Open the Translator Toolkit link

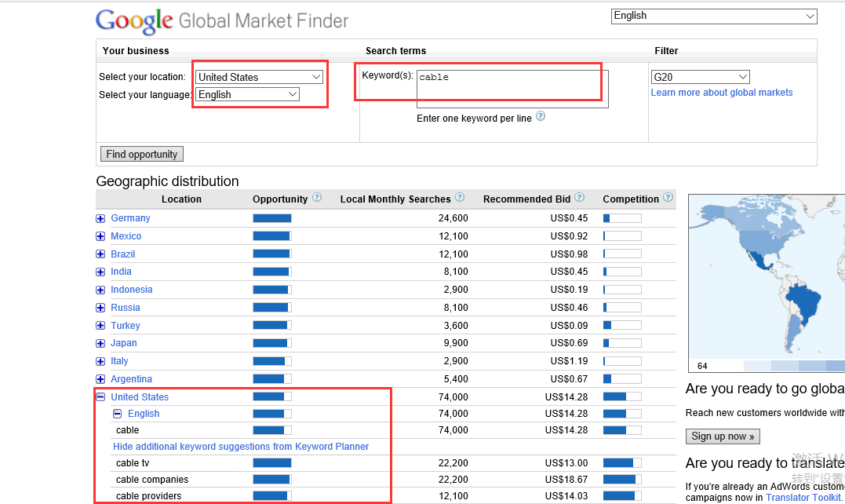pyautogui.click(x=803, y=498)
